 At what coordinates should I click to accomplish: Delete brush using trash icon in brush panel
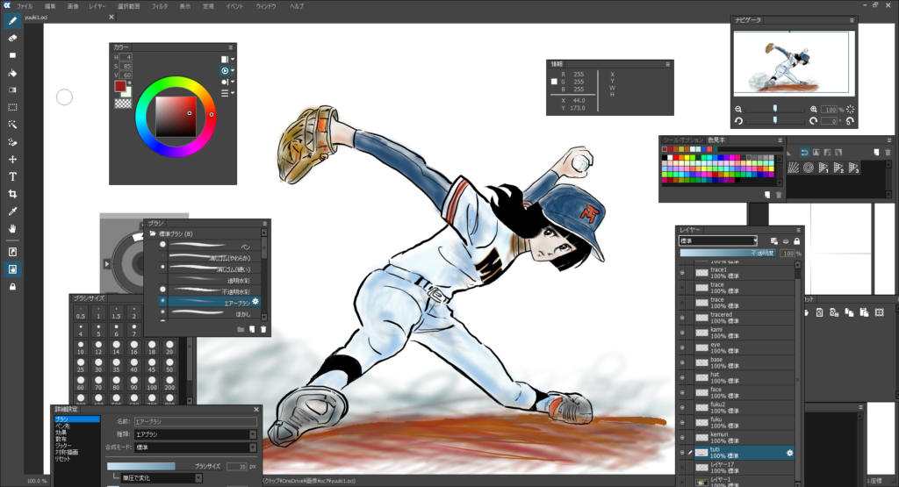pos(264,329)
